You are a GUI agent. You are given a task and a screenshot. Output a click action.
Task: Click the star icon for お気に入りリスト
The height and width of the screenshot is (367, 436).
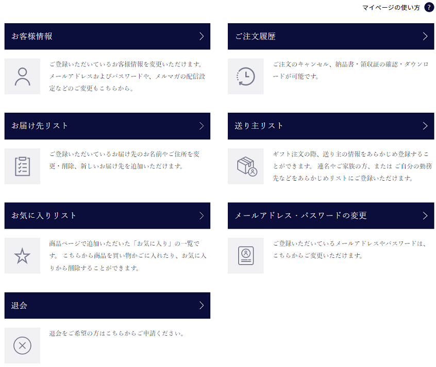click(22, 256)
